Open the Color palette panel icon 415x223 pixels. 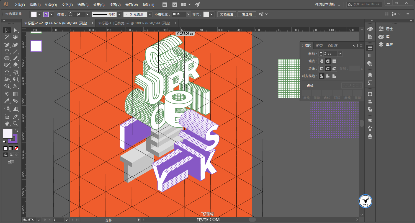(370, 29)
